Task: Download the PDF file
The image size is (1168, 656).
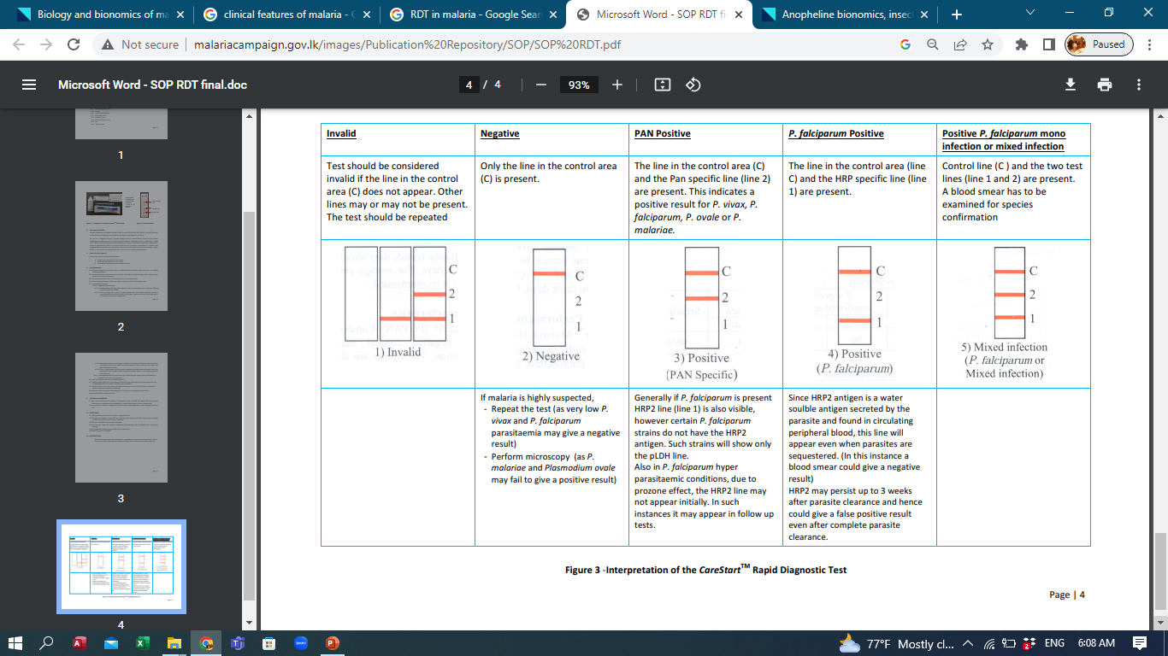Action: tap(1070, 85)
